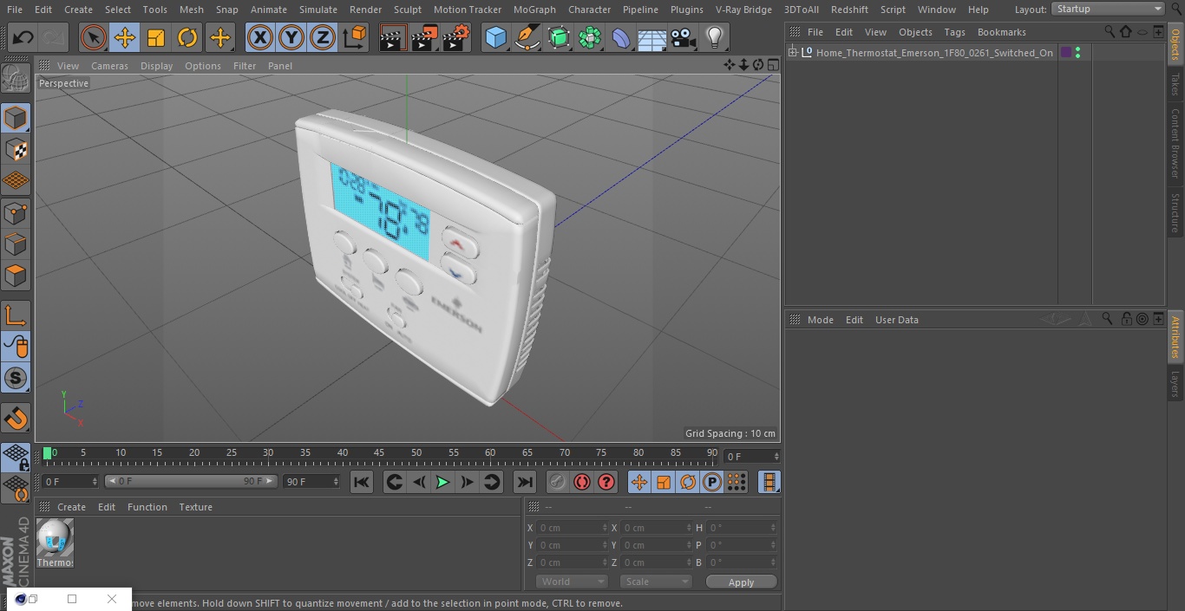Toggle the Enable Snap icon
The image size is (1185, 611).
[x=16, y=378]
